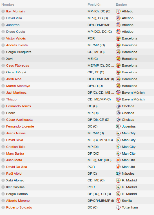Sort by the Posición column header
This screenshot has width=154, height=215.
[x=94, y=5]
